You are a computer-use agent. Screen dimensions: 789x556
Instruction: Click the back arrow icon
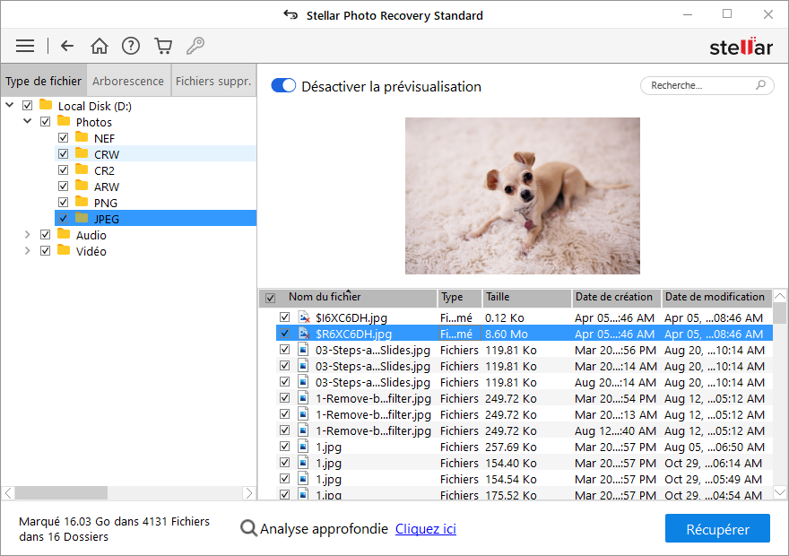pos(67,46)
